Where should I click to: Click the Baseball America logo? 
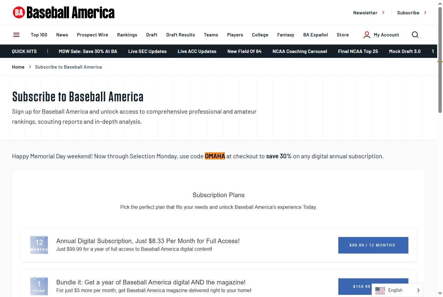64,13
